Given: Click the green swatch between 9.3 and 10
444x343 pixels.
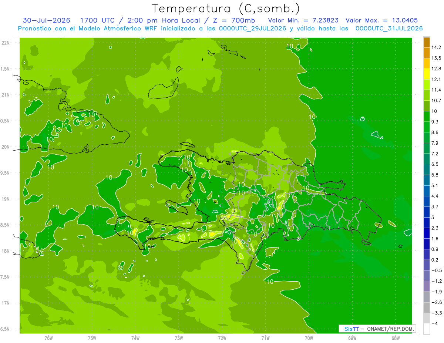Looking at the screenshot, I should point(427,117).
